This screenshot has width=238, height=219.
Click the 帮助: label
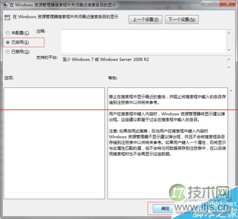coord(113,78)
